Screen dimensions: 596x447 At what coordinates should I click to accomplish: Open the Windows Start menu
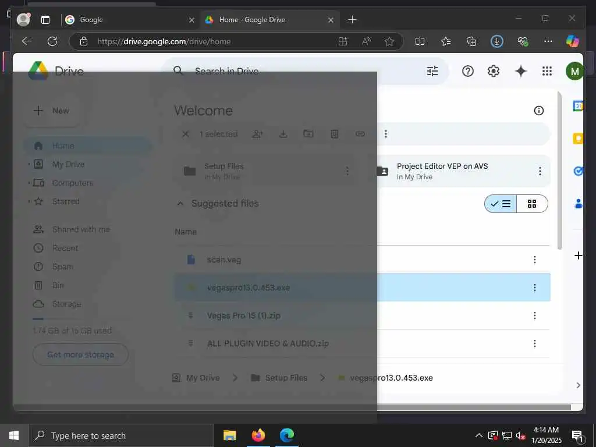coord(14,435)
